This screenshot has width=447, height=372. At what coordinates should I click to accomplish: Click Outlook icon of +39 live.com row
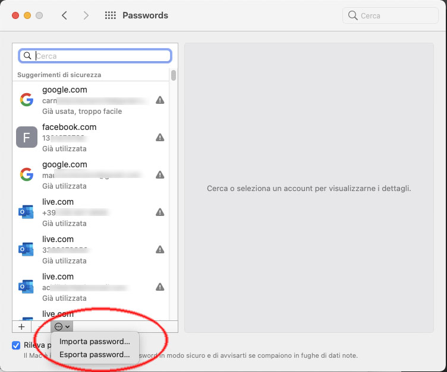tap(26, 212)
